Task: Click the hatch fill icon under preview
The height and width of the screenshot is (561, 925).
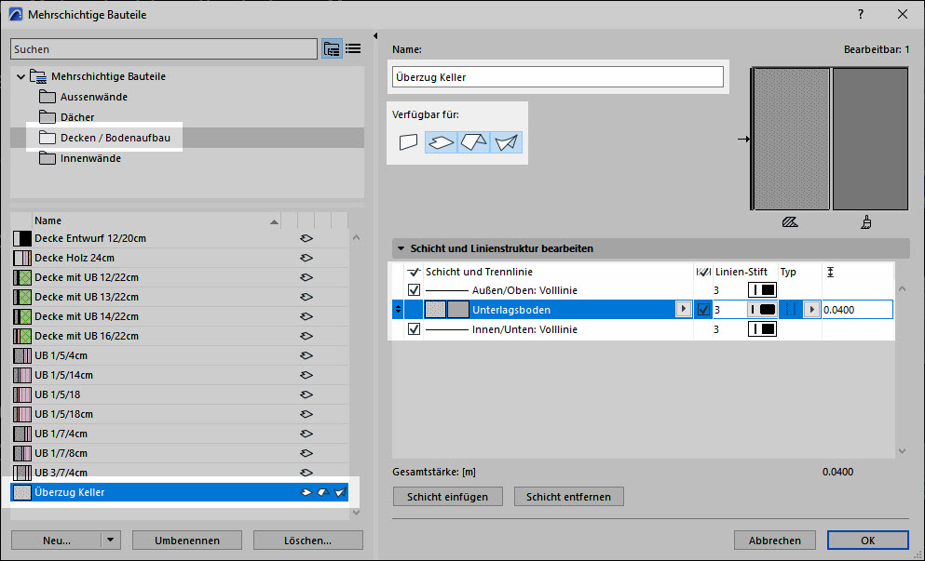Action: pos(790,223)
